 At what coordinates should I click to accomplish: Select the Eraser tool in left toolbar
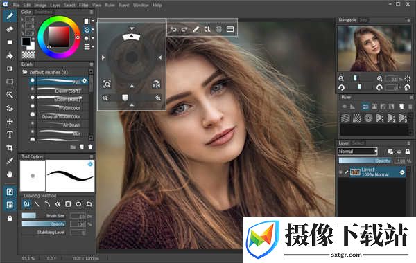coord(10,29)
